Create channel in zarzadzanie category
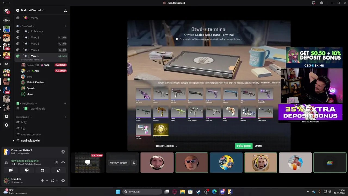 click(x=65, y=117)
